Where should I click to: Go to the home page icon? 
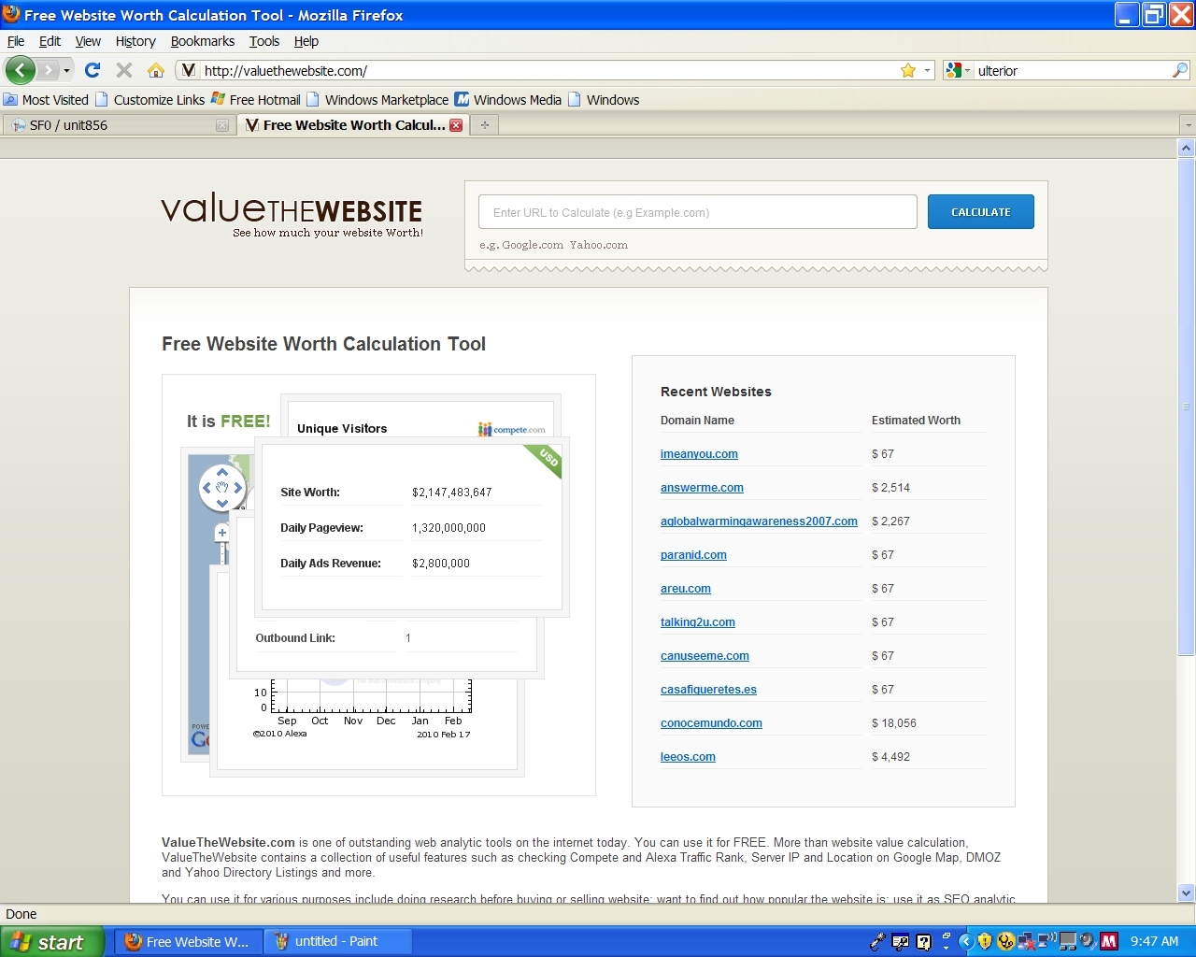[x=156, y=70]
